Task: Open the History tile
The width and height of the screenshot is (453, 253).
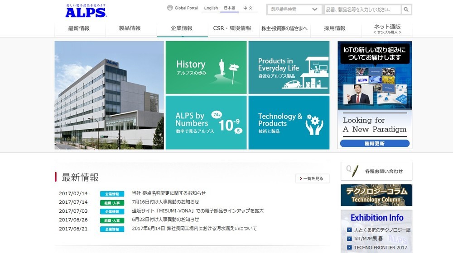Action: point(206,67)
